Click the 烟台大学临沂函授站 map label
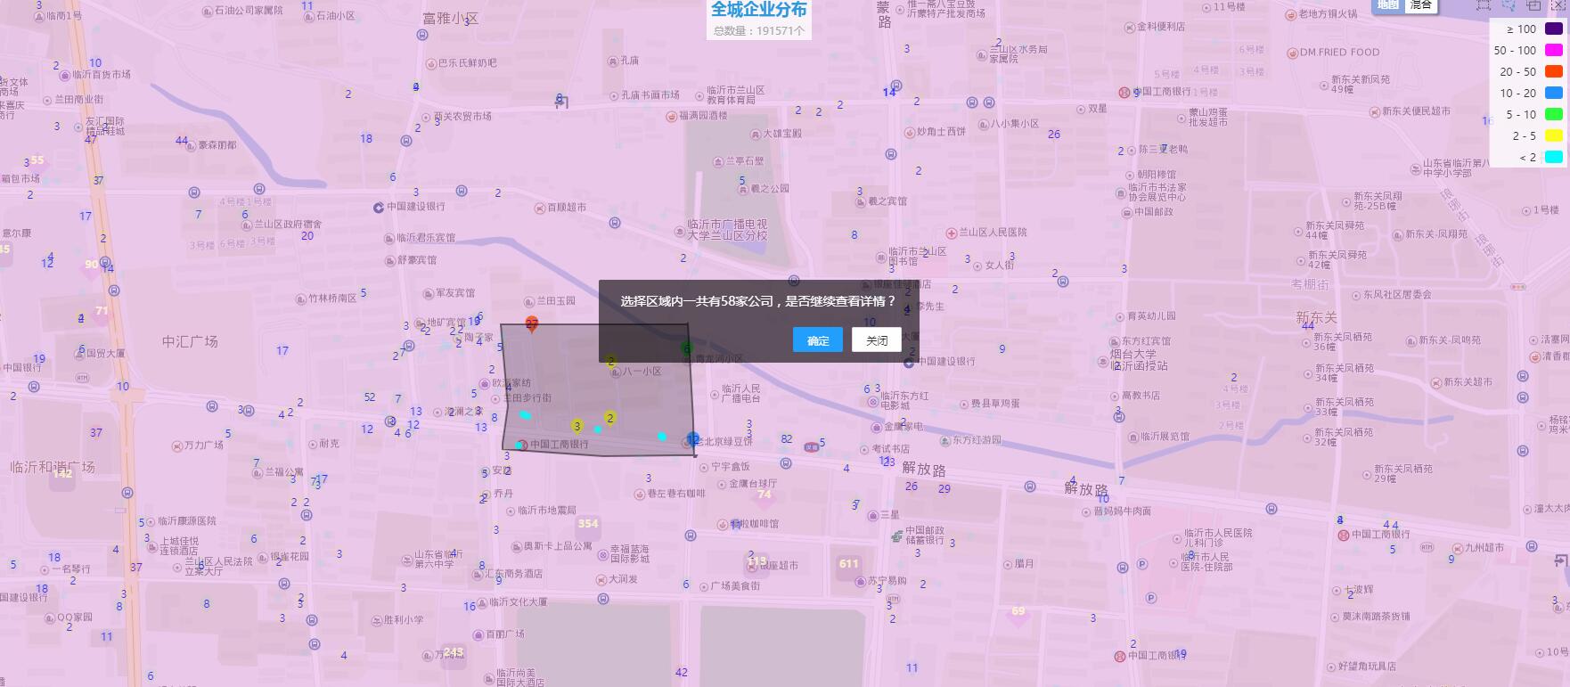This screenshot has height=687, width=1570. (1139, 360)
